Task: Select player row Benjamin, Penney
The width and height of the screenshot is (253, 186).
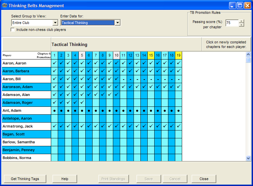Action: click(27, 150)
